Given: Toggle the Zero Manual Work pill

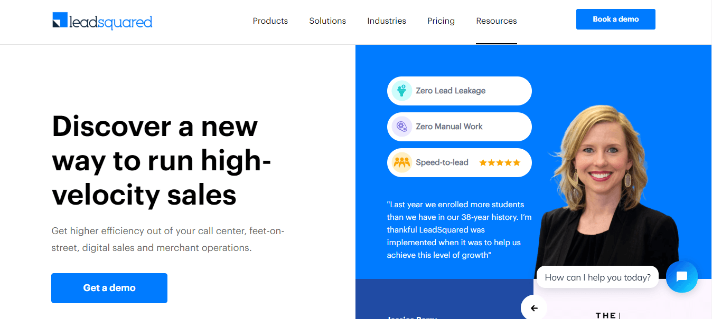Looking at the screenshot, I should (459, 127).
